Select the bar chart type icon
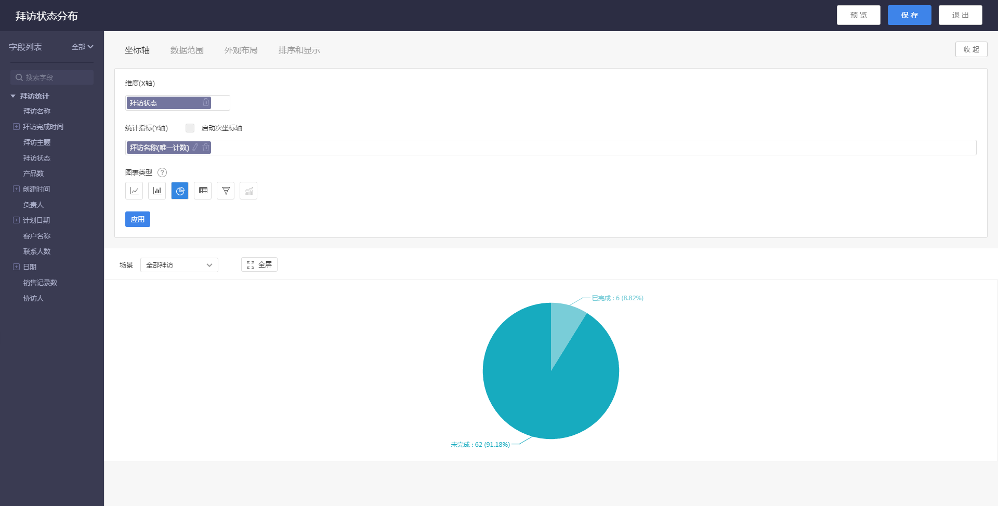The width and height of the screenshot is (998, 506). tap(157, 191)
